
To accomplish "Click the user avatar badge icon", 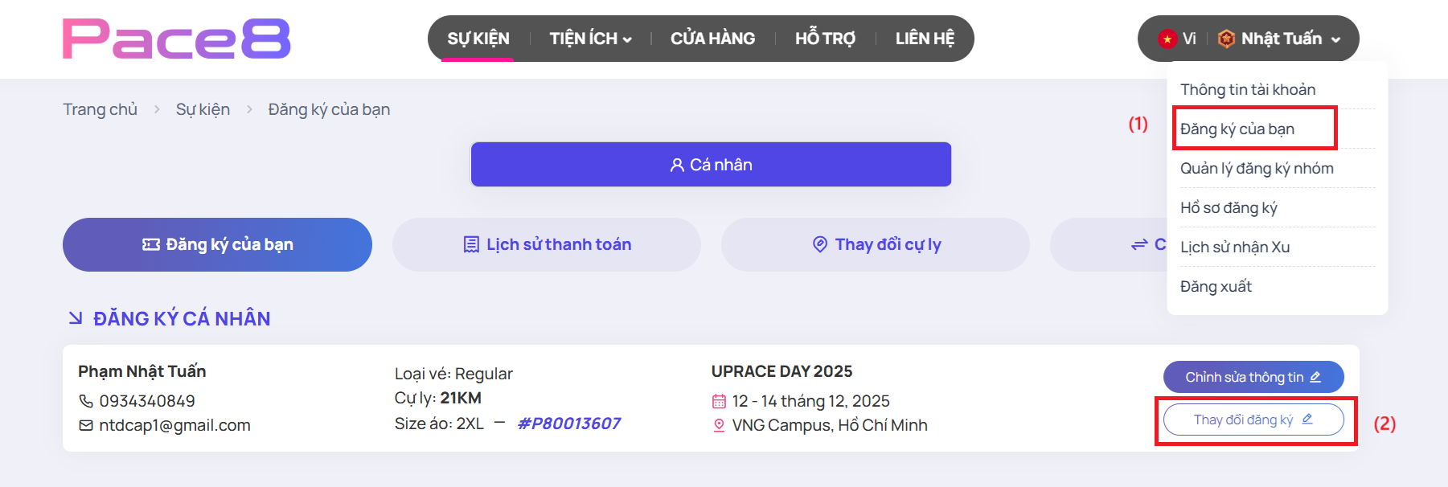I will (x=1226, y=39).
